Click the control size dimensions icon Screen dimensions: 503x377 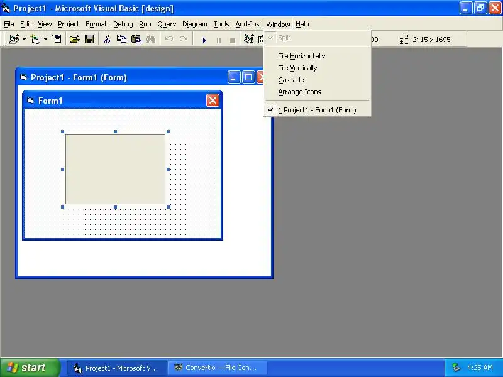pyautogui.click(x=404, y=40)
